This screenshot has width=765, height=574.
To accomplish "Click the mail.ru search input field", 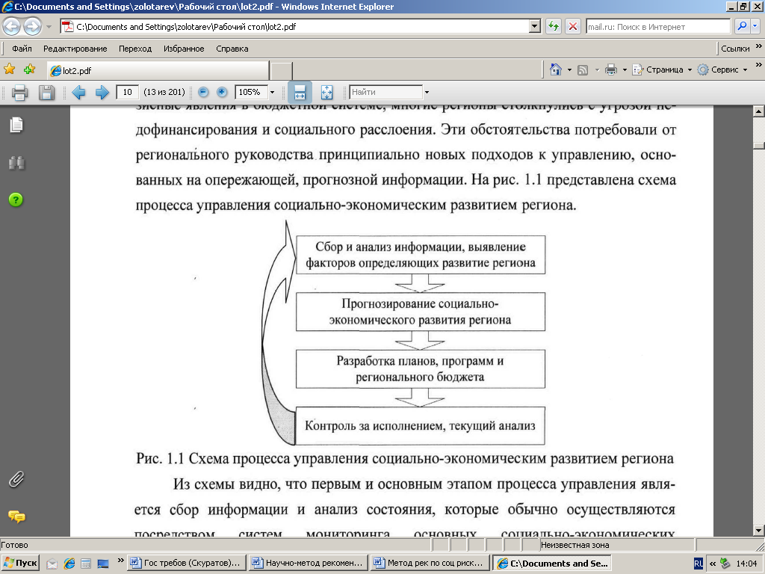I will (658, 27).
